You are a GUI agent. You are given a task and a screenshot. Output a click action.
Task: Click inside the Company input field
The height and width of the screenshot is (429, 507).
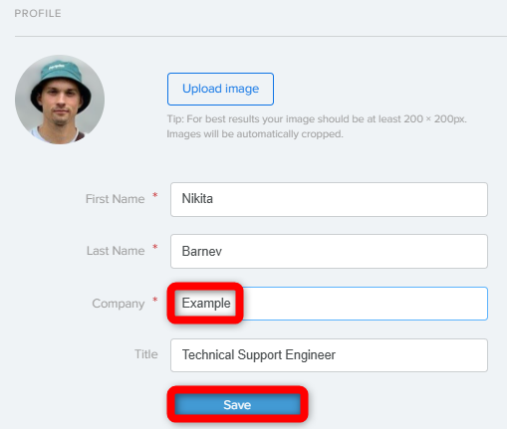[x=329, y=304]
